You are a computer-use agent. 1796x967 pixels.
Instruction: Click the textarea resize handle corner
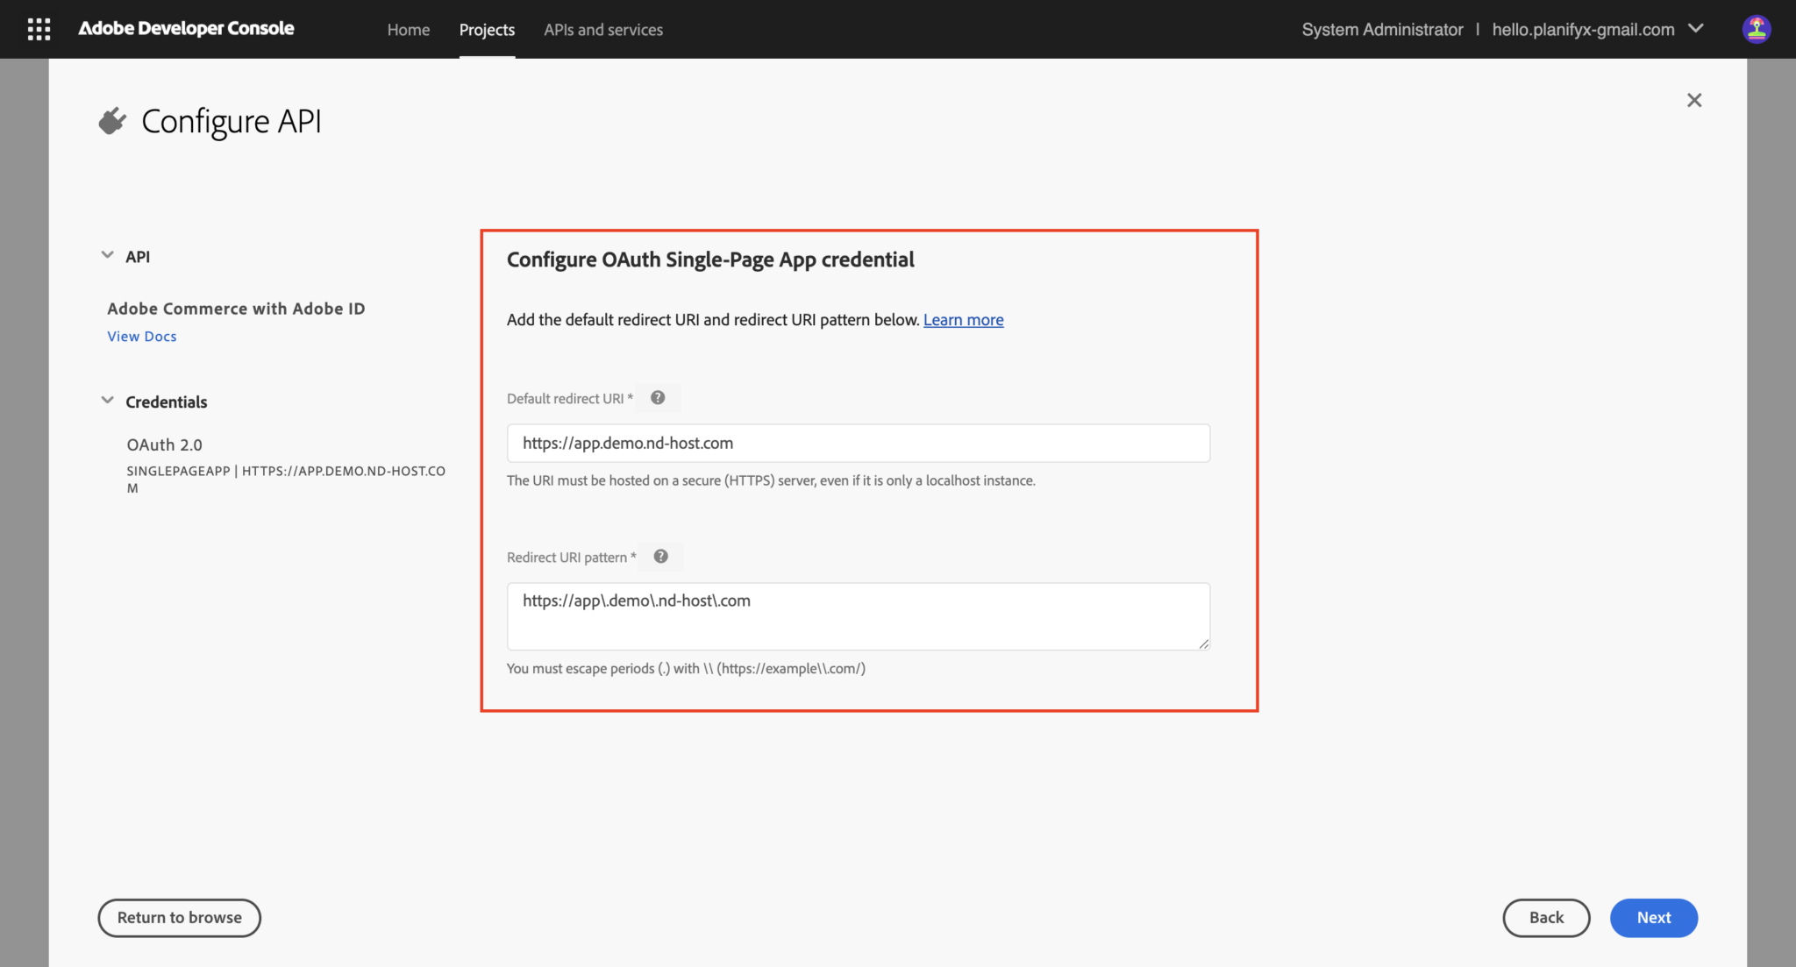1204,643
